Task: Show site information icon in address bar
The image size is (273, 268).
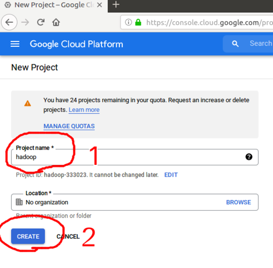Action: click(x=129, y=22)
